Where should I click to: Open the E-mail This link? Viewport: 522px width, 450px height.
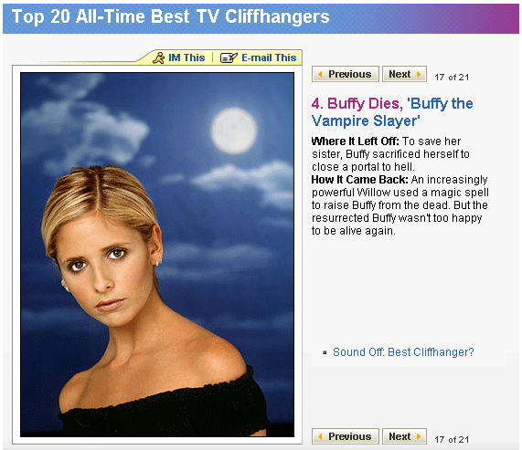[x=269, y=58]
